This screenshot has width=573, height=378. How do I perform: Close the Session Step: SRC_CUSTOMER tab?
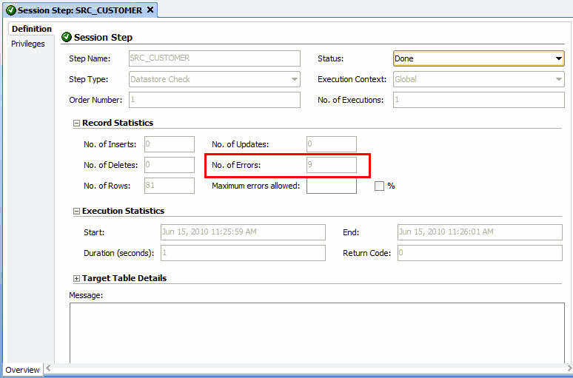150,10
